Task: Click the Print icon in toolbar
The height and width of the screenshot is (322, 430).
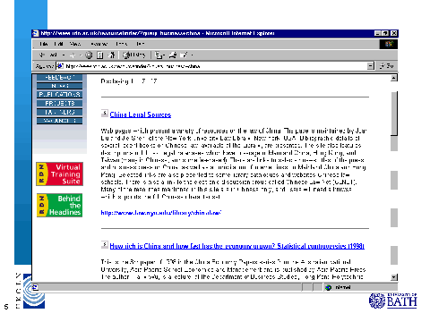Action: 173,55
